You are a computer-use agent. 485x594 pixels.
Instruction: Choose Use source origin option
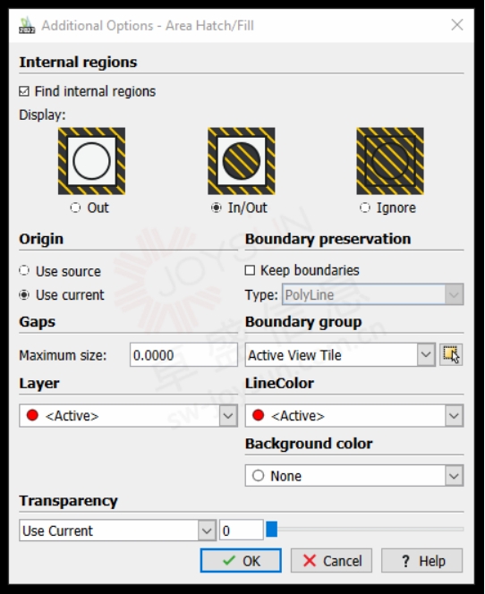coord(24,271)
